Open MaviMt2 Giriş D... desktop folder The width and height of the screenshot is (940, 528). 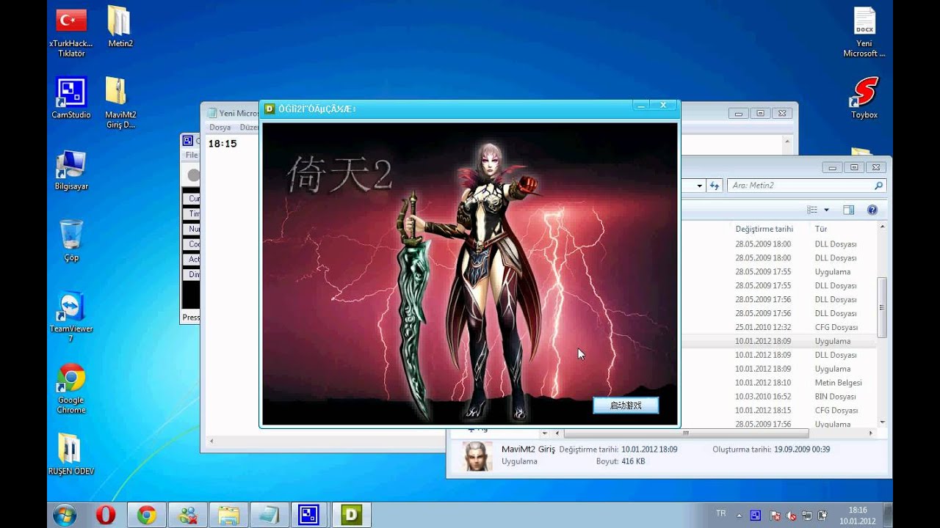pos(120,103)
